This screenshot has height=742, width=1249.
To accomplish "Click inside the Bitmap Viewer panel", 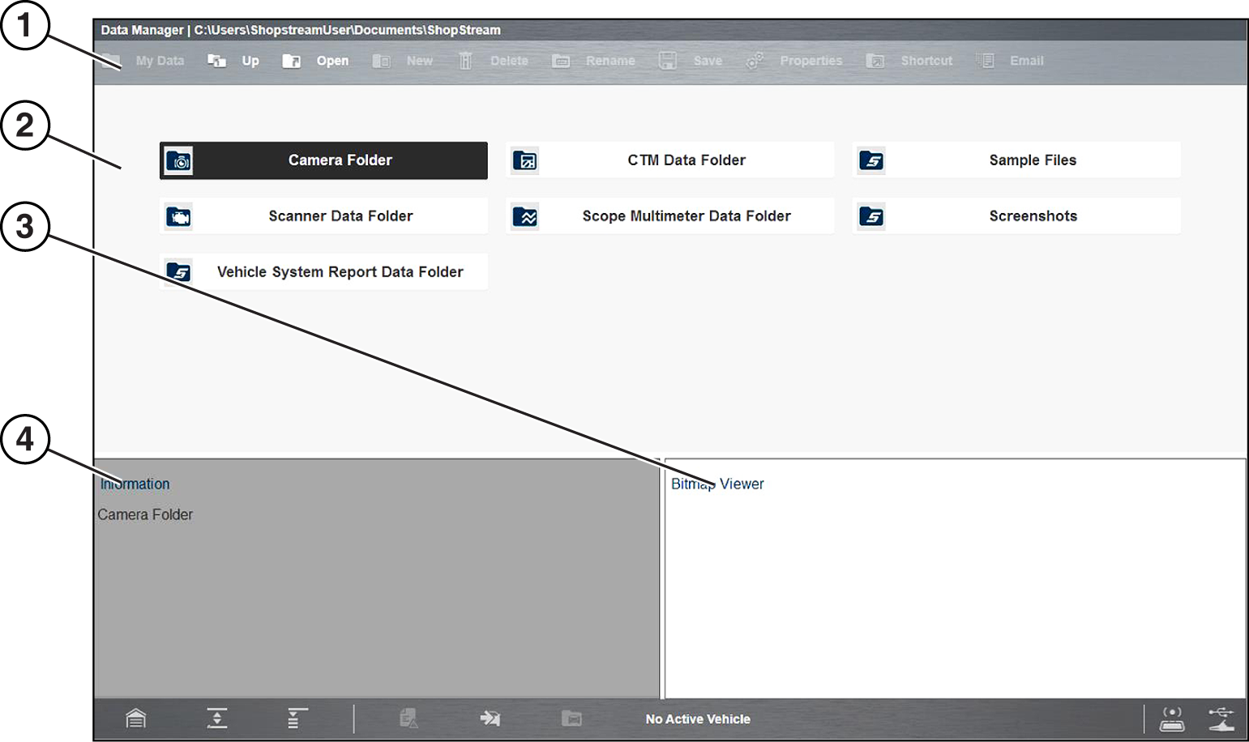I will tap(955, 591).
